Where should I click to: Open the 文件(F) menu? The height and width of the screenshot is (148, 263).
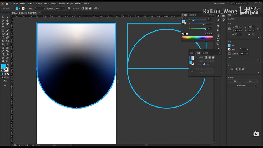16,3
